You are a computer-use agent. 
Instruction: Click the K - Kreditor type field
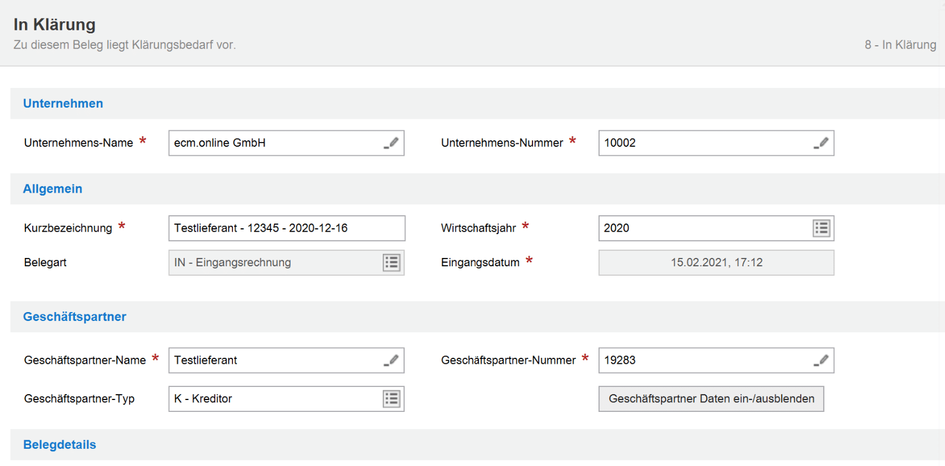click(273, 399)
